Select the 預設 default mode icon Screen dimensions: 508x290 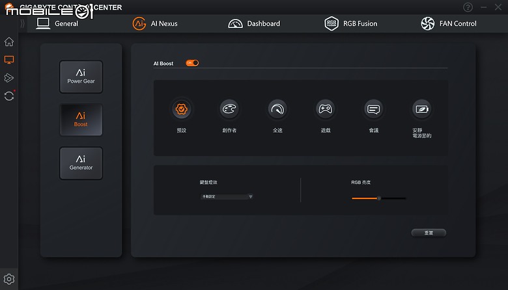pos(182,109)
